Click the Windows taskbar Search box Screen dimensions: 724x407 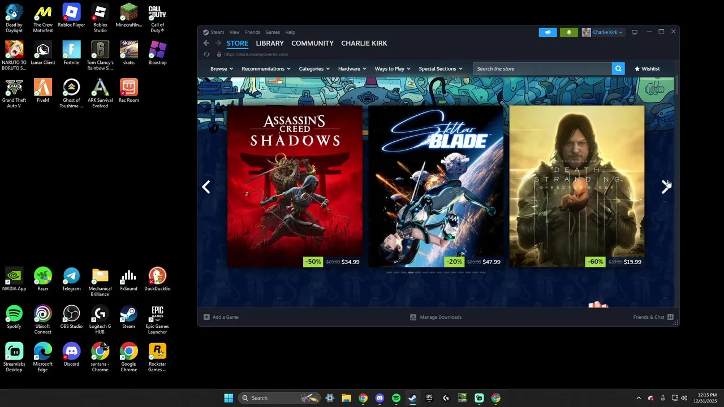point(279,398)
